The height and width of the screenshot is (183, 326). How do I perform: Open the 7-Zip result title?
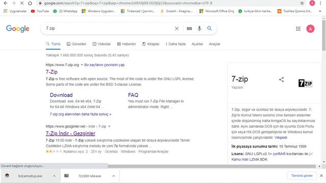click(x=51, y=72)
